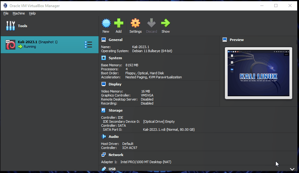Click the details pane vertical scrollbar

pyautogui.click(x=297, y=42)
